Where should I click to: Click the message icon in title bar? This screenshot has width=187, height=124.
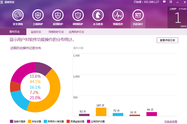pos(164,2)
